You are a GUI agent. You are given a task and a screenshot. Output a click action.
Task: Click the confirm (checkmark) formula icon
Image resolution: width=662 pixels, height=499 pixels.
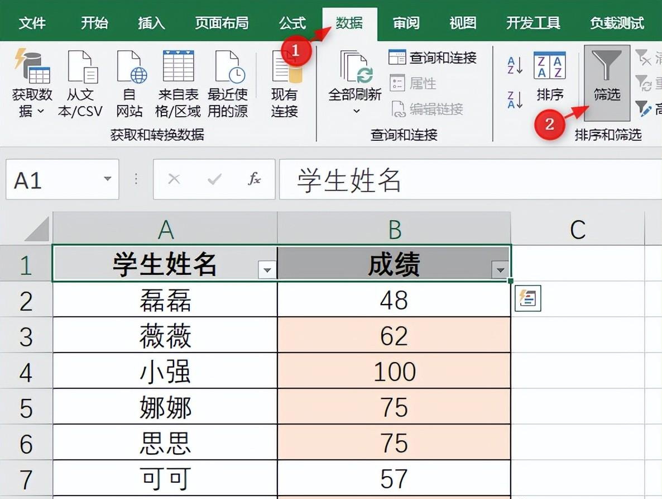point(214,179)
